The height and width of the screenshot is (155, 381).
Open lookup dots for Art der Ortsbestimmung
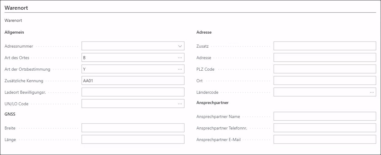point(180,69)
